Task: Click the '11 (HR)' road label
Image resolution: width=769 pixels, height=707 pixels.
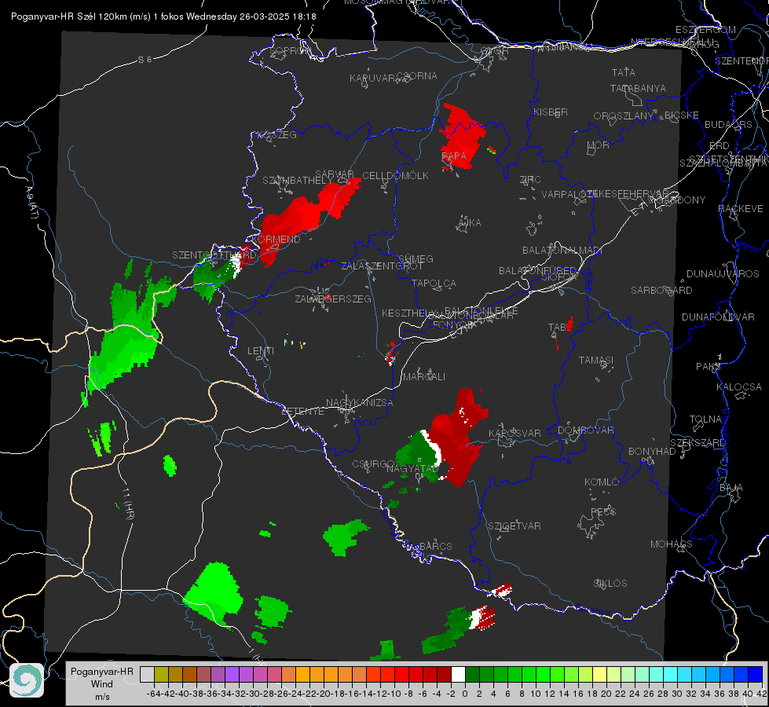Action: pos(128,504)
